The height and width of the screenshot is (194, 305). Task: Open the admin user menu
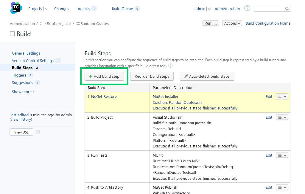(x=200, y=9)
